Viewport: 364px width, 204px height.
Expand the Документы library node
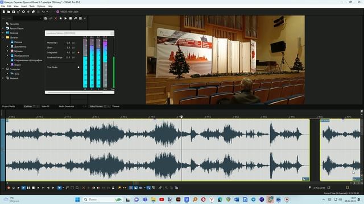(7, 46)
